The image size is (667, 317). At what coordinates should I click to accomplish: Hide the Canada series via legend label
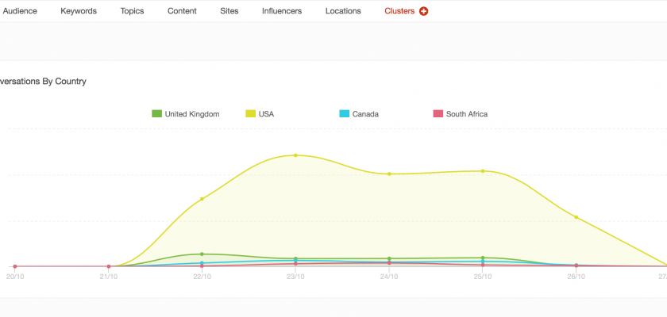pyautogui.click(x=365, y=114)
